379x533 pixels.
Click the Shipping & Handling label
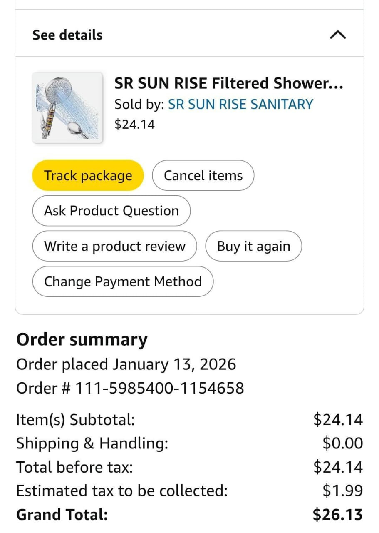coord(92,443)
